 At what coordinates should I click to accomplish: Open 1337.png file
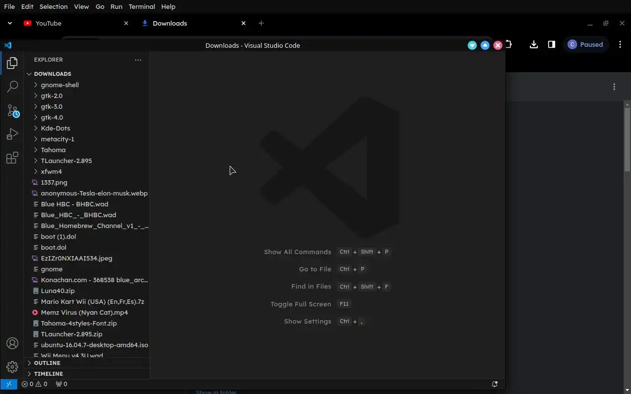pyautogui.click(x=87, y=182)
